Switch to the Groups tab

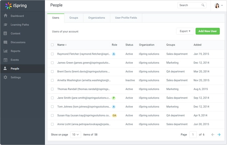click(x=74, y=18)
